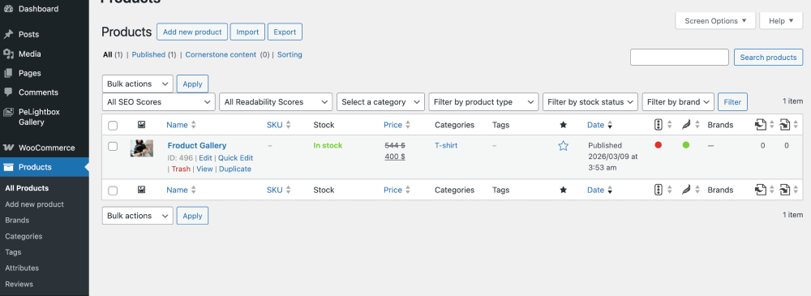Click the WooCommerce logo icon
Image resolution: width=811 pixels, height=296 pixels.
[8, 148]
